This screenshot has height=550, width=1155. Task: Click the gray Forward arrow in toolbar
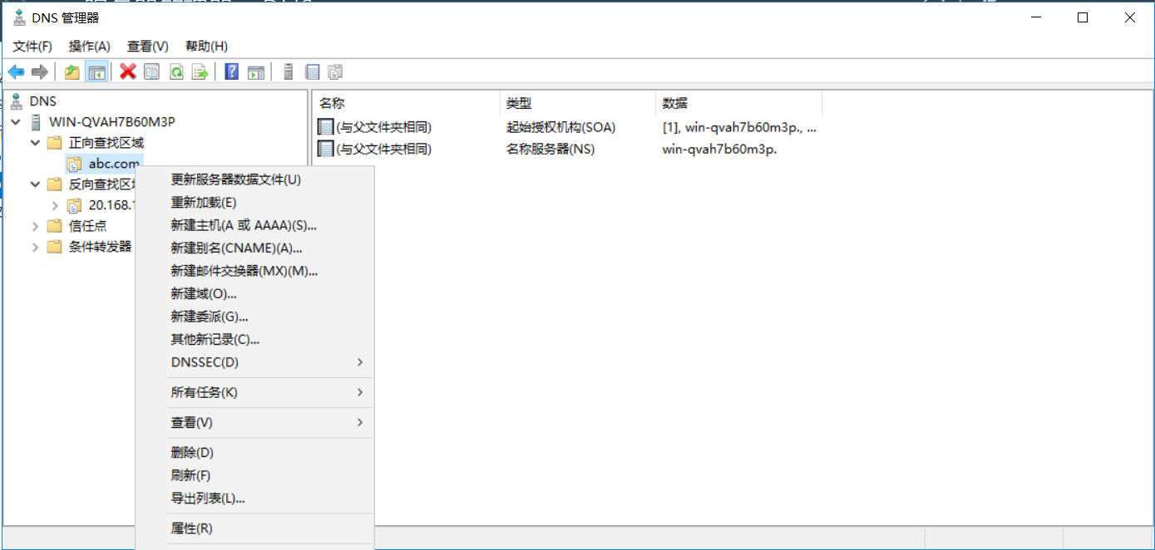tap(39, 72)
